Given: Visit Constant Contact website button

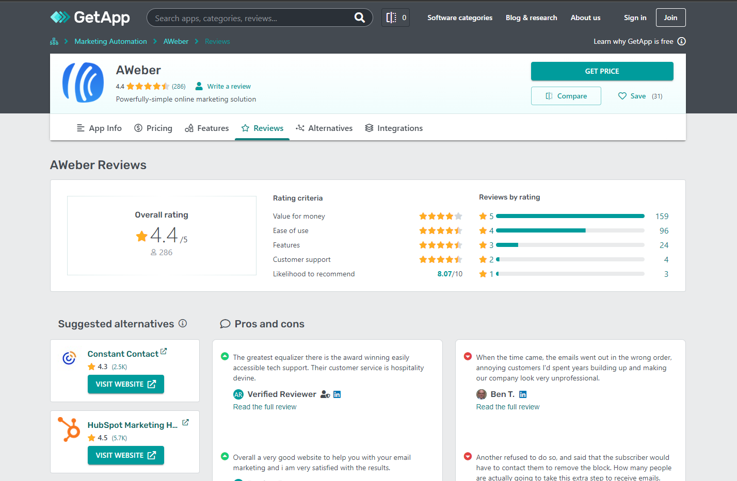Looking at the screenshot, I should (126, 384).
